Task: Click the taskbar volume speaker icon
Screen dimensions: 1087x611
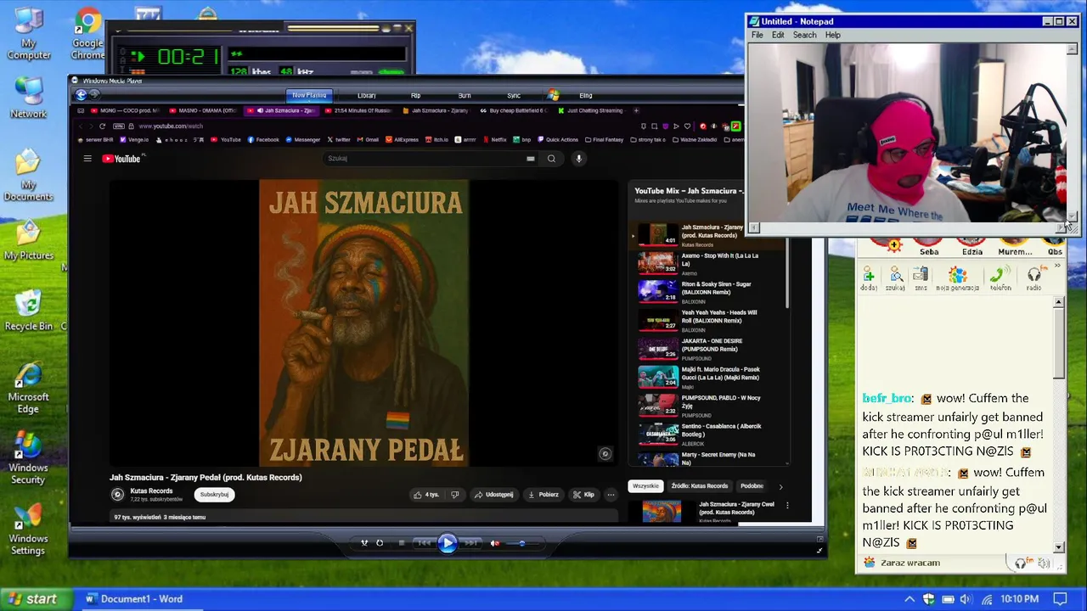Action: click(x=966, y=600)
